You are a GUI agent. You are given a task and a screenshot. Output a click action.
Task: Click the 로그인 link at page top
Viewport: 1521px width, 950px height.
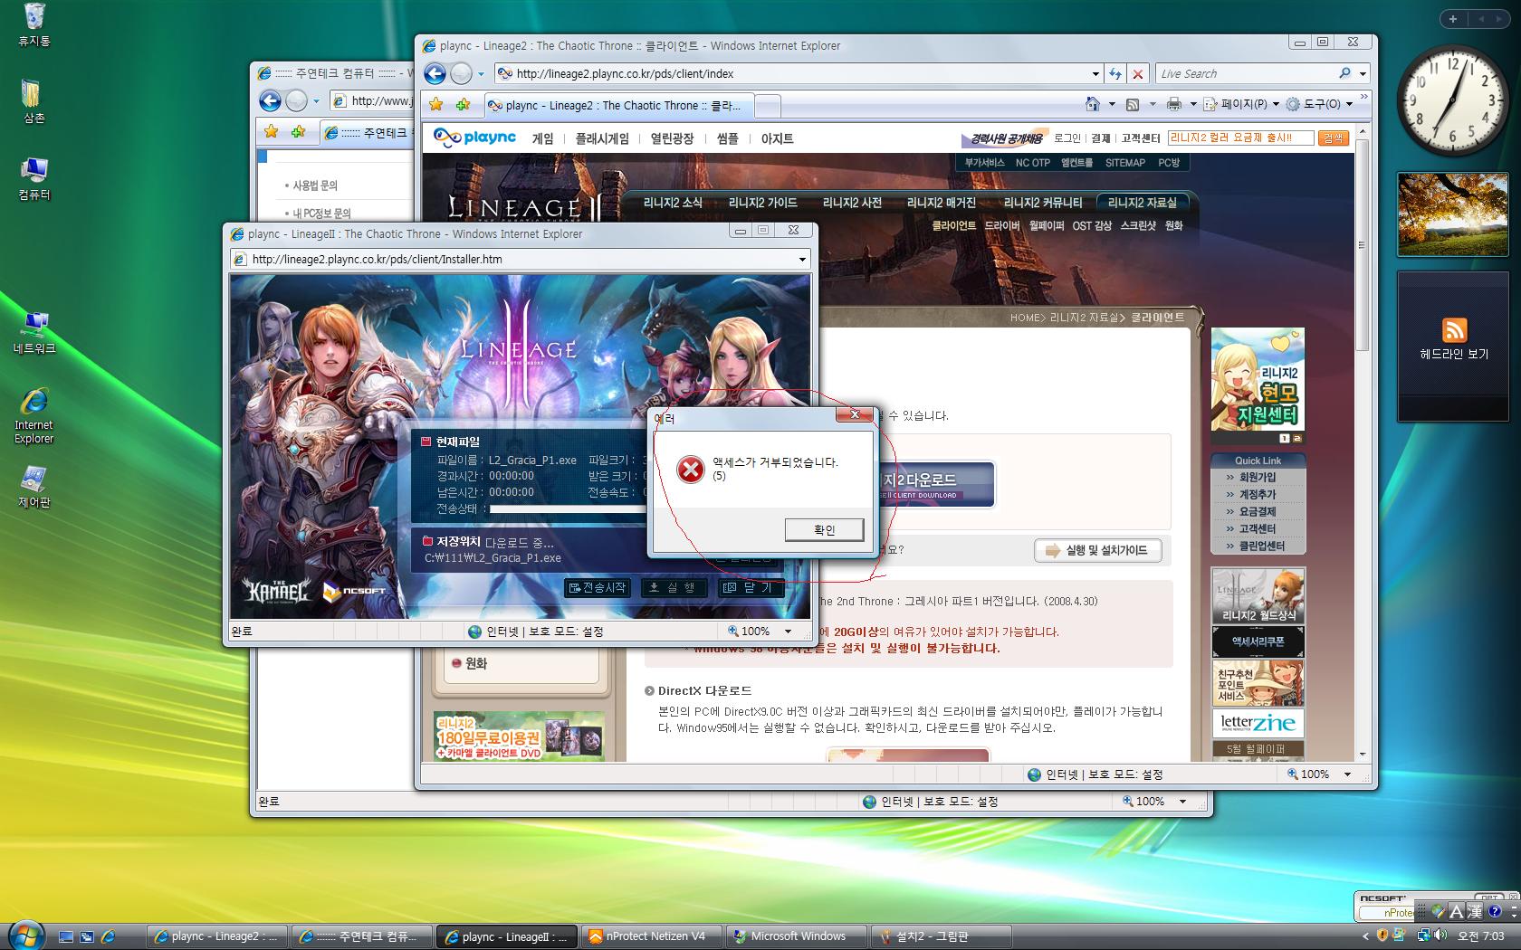(1067, 138)
